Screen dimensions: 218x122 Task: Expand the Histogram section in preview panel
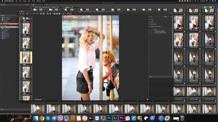tap(150, 24)
